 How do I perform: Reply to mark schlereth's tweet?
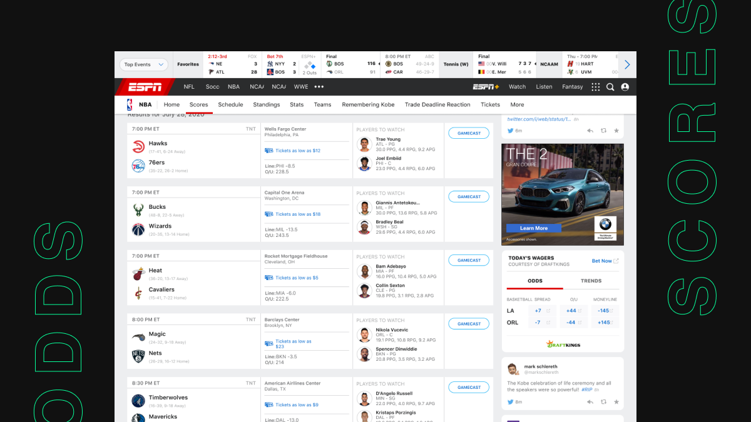click(590, 402)
